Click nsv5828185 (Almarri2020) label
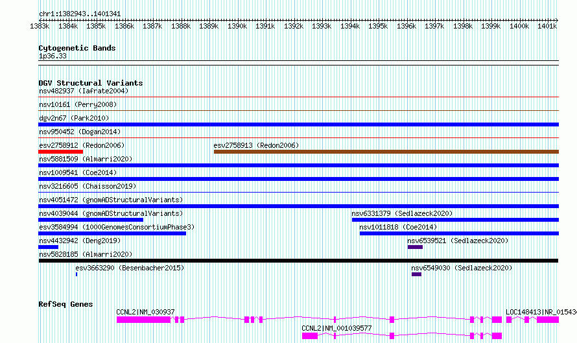This screenshot has height=343, width=577. pyautogui.click(x=86, y=254)
